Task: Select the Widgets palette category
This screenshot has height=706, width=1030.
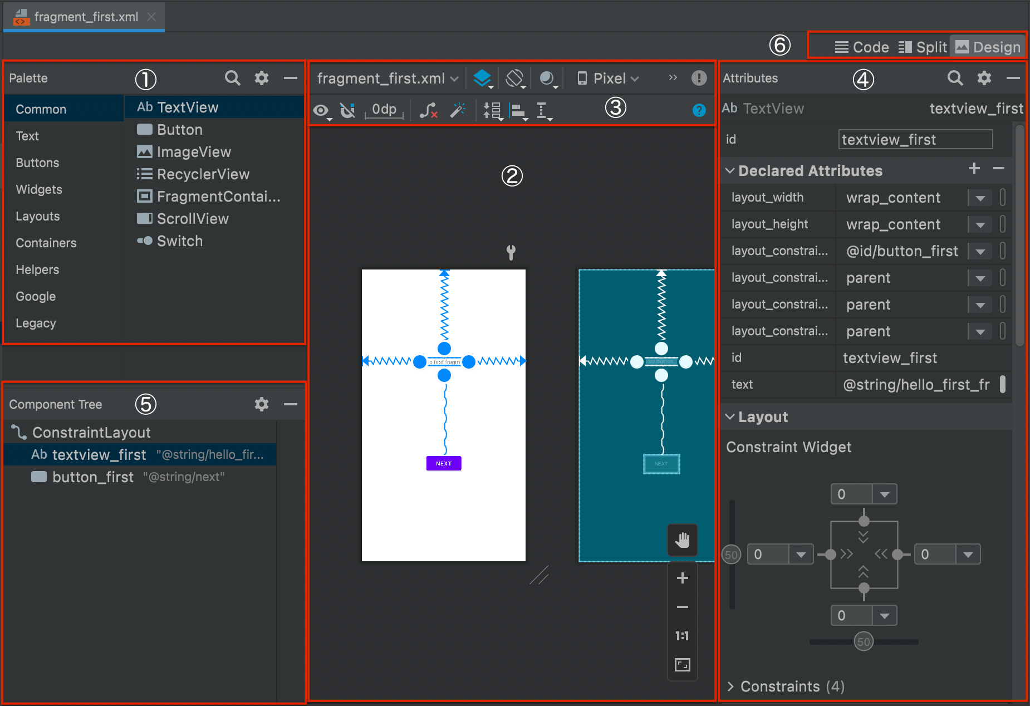Action: tap(63, 189)
